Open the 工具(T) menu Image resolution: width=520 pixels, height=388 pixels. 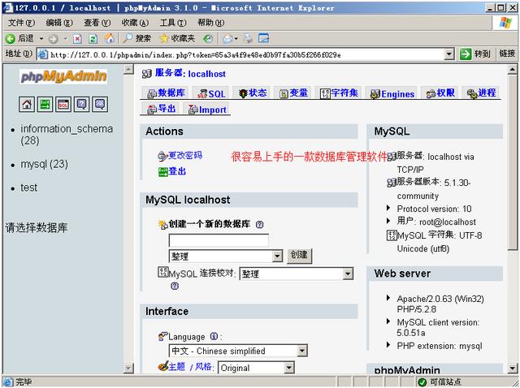coord(173,23)
